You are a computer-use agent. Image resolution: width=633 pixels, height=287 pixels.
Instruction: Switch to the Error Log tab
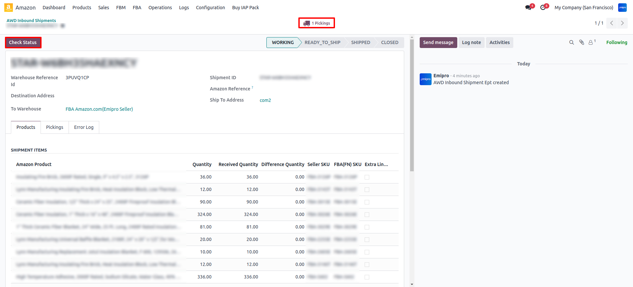pyautogui.click(x=84, y=127)
